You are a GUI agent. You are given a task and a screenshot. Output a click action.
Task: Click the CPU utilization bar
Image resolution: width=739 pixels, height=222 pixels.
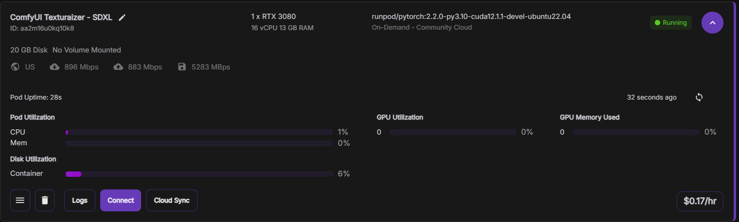199,132
